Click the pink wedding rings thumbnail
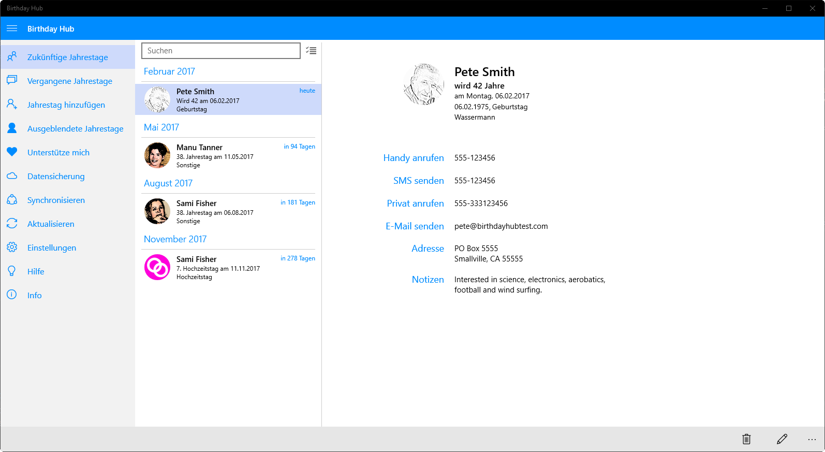Image resolution: width=825 pixels, height=452 pixels. [157, 267]
